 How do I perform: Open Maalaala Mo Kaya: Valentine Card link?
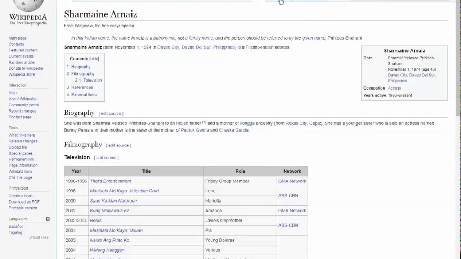coord(124,191)
